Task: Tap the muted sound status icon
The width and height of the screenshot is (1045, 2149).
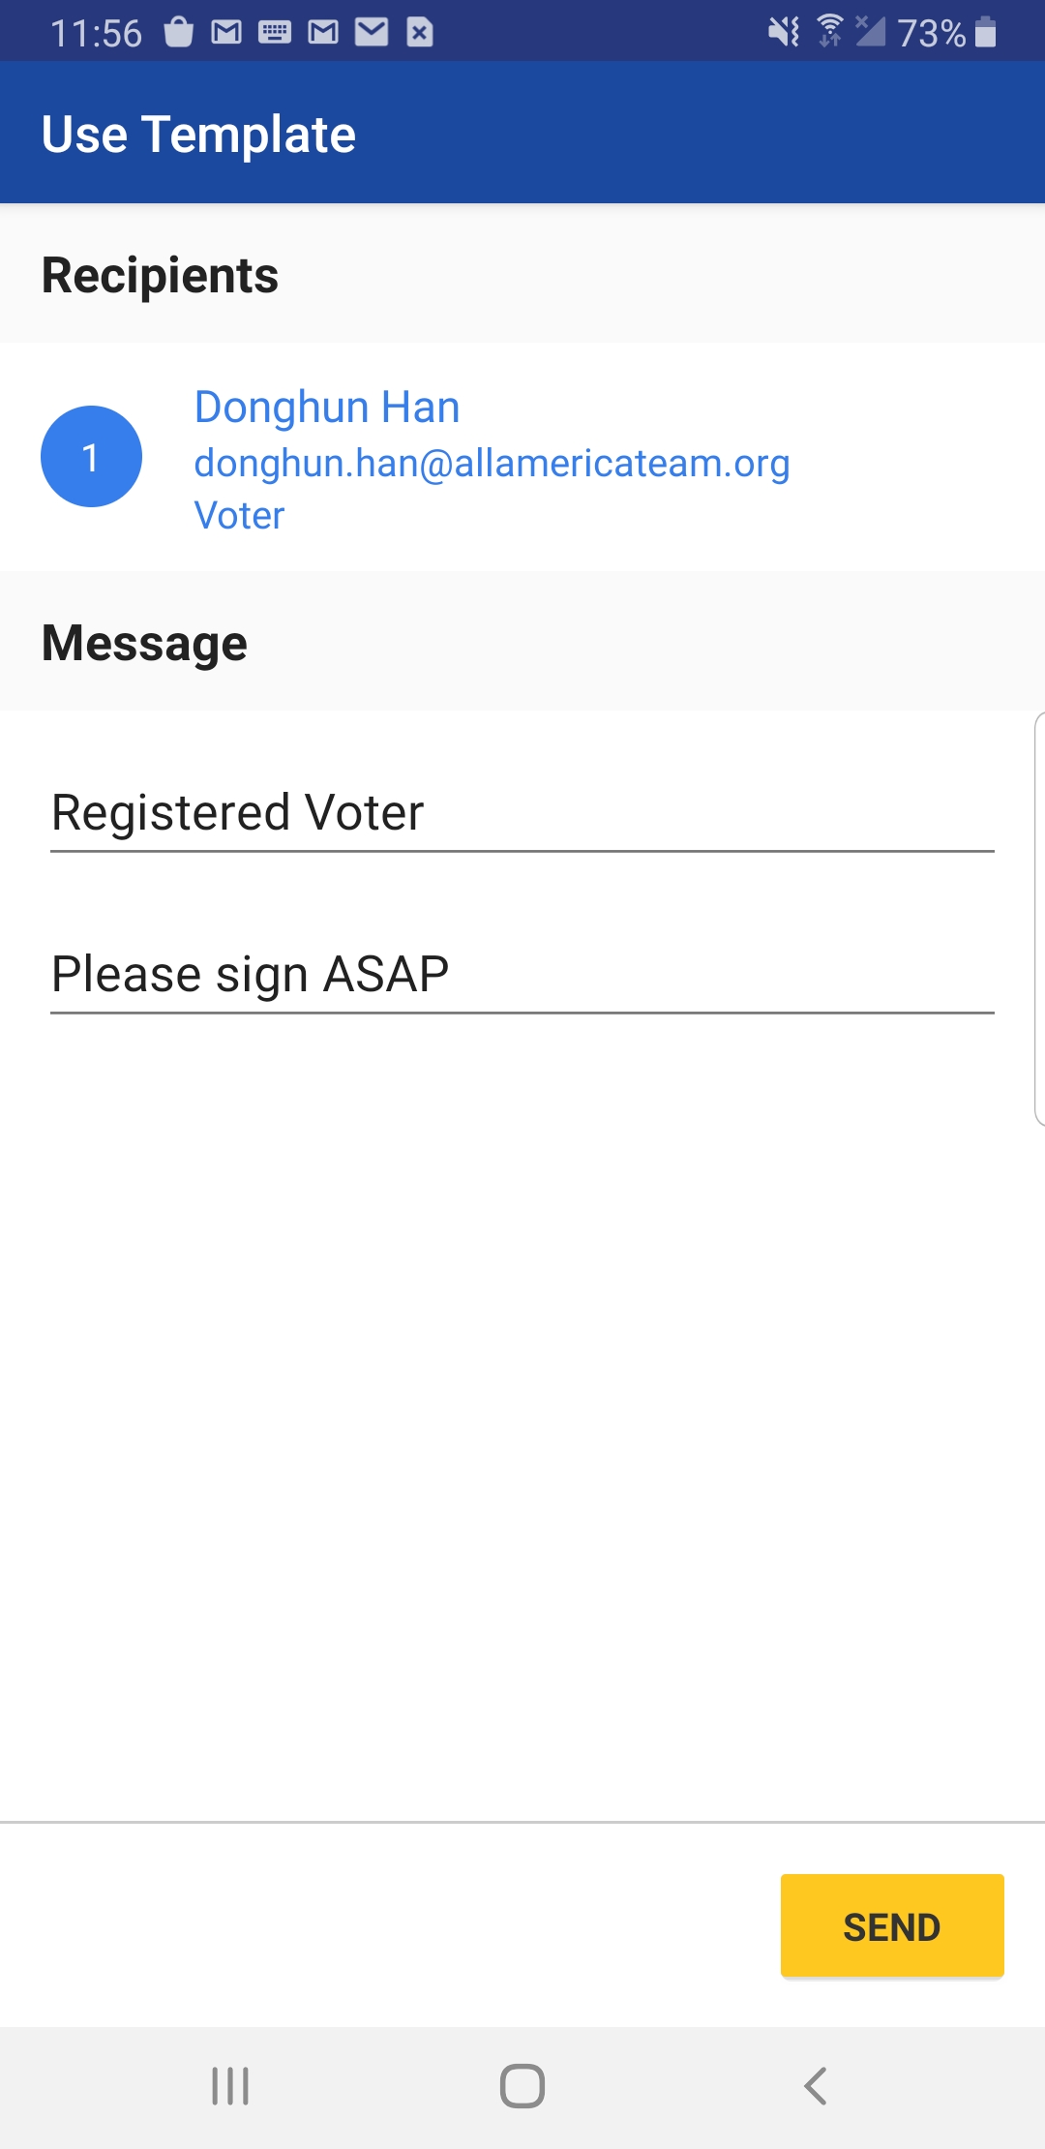Action: (x=784, y=32)
